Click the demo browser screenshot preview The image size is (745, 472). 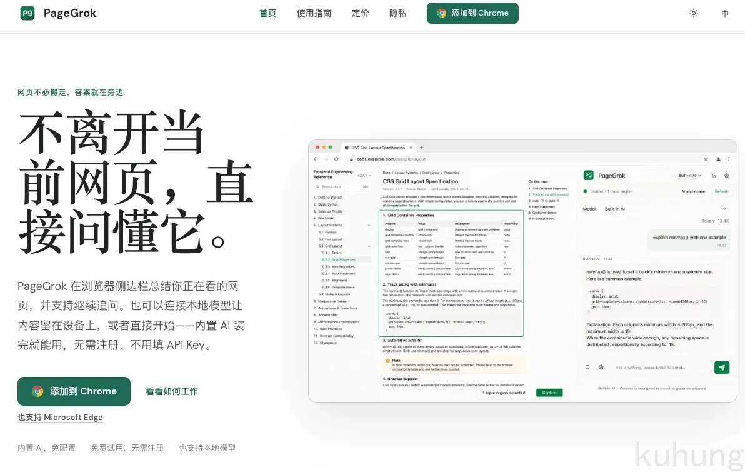click(x=522, y=271)
